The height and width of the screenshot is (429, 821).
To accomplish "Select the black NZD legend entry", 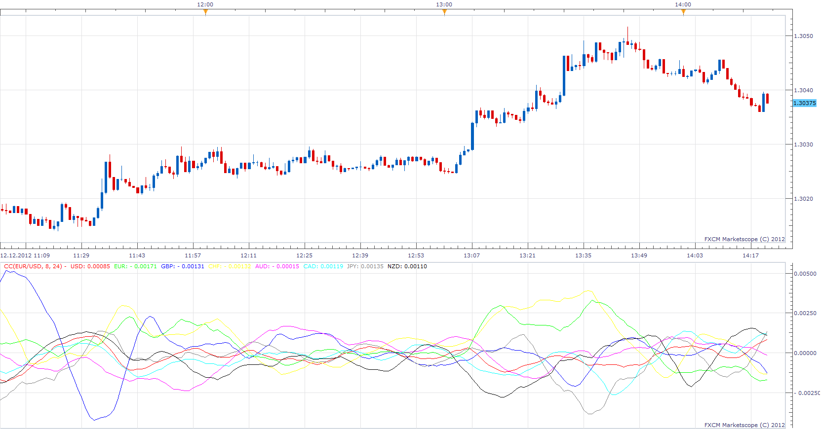I will [407, 266].
